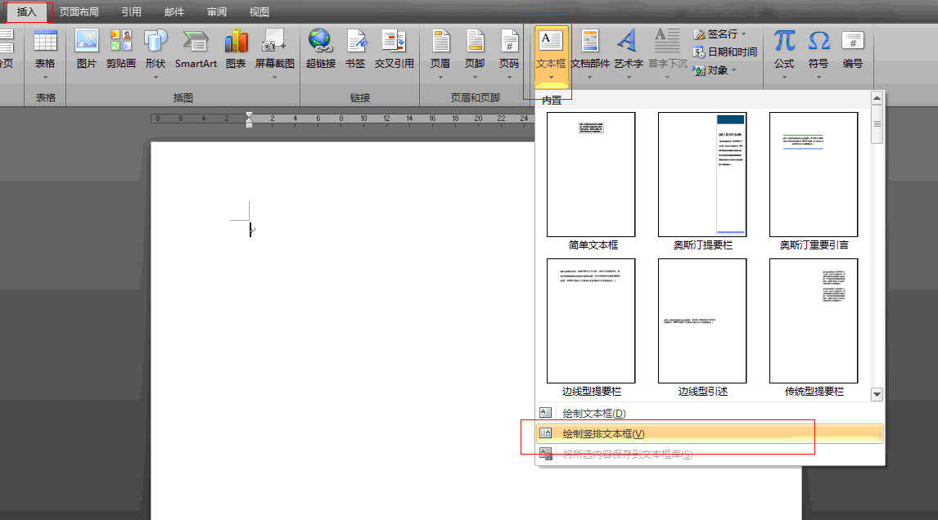938x520 pixels.
Task: Expand the Screenshot (屏幕截图) dropdown arrow
Action: [x=274, y=77]
